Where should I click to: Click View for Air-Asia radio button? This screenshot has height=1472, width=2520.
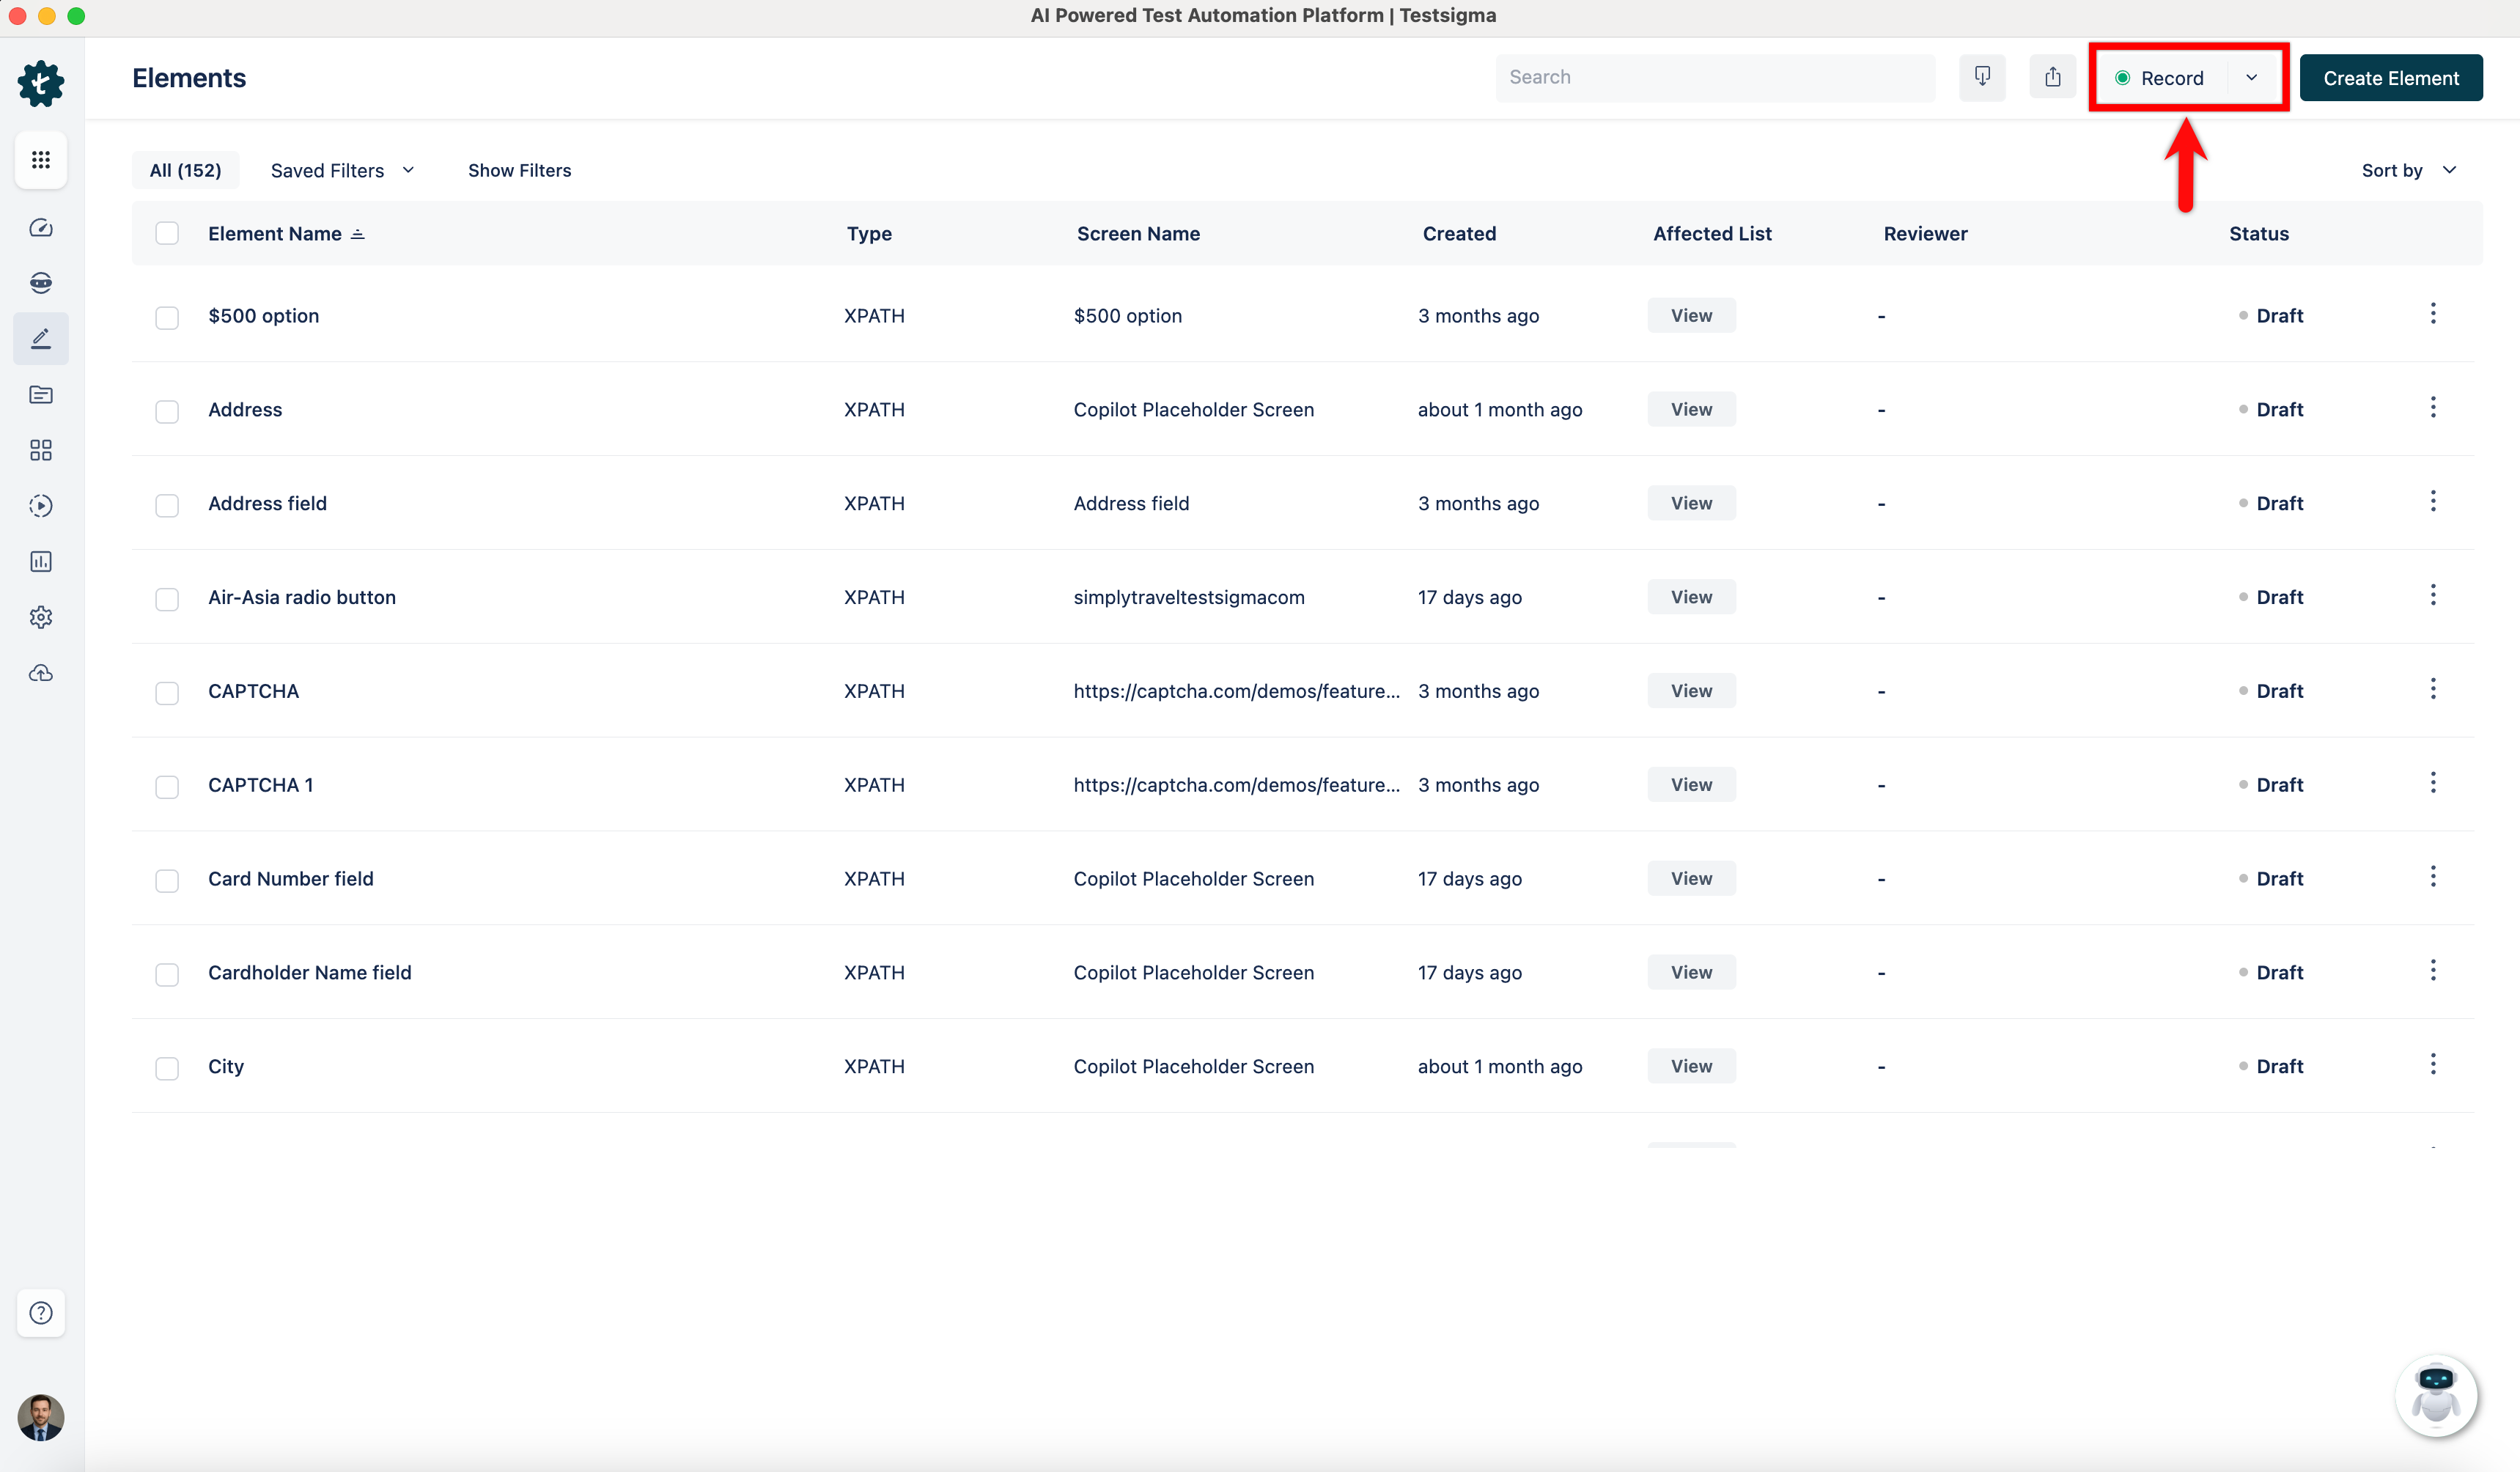point(1691,597)
